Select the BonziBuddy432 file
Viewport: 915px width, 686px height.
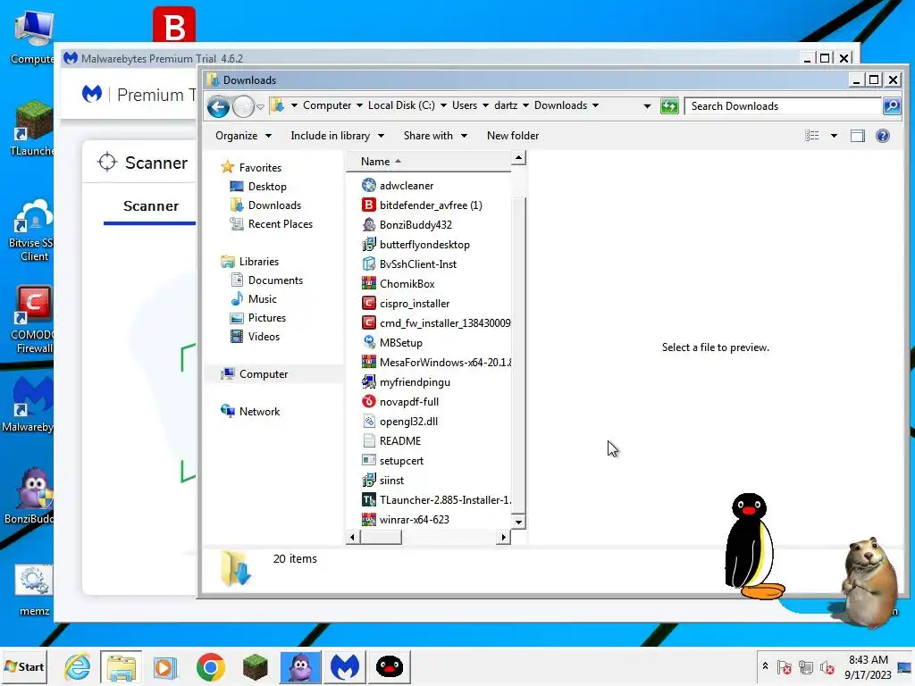pyautogui.click(x=407, y=224)
